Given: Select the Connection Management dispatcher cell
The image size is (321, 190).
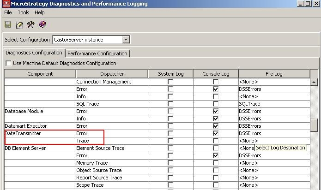Looking at the screenshot, I should click(x=112, y=82).
